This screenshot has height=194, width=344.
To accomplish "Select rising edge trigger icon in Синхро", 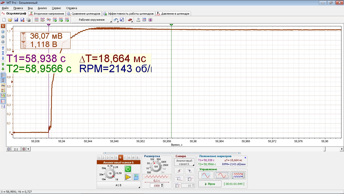I will [179, 171].
